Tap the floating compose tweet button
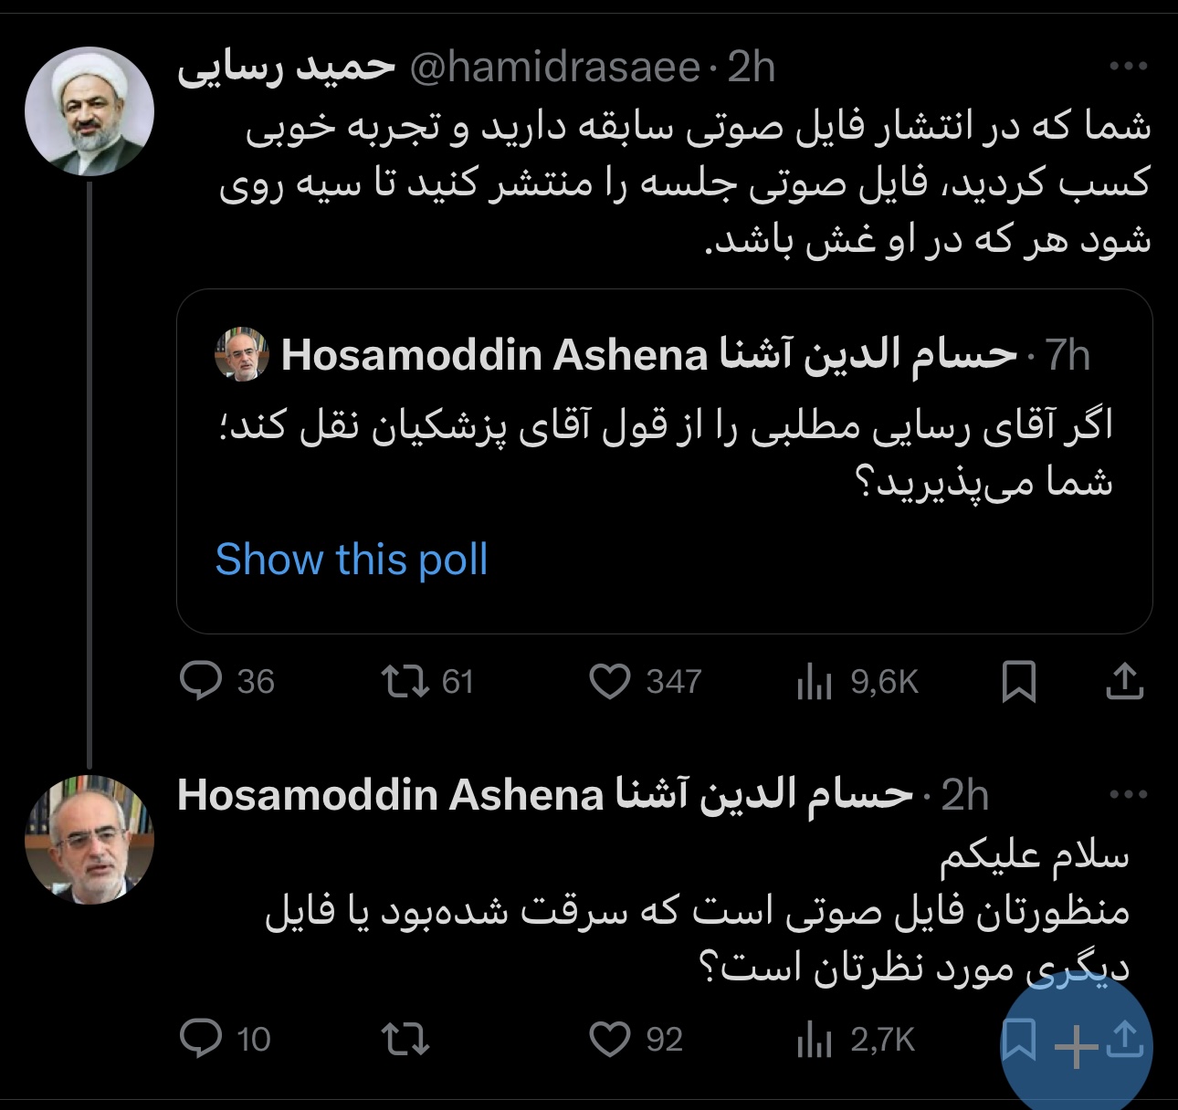The image size is (1178, 1110). click(1078, 1045)
